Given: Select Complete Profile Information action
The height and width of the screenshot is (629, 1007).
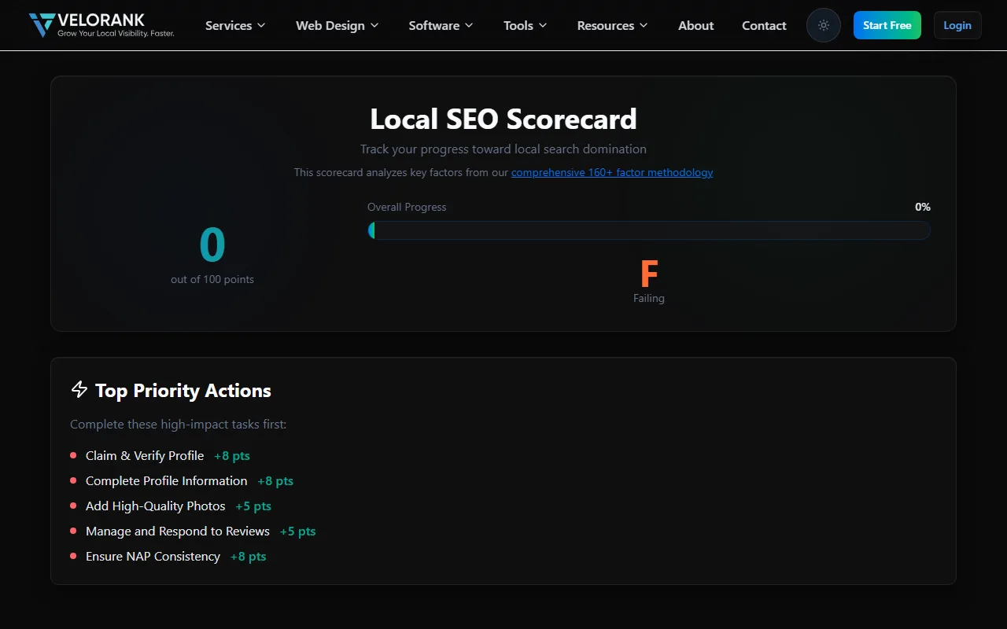Looking at the screenshot, I should [x=166, y=481].
